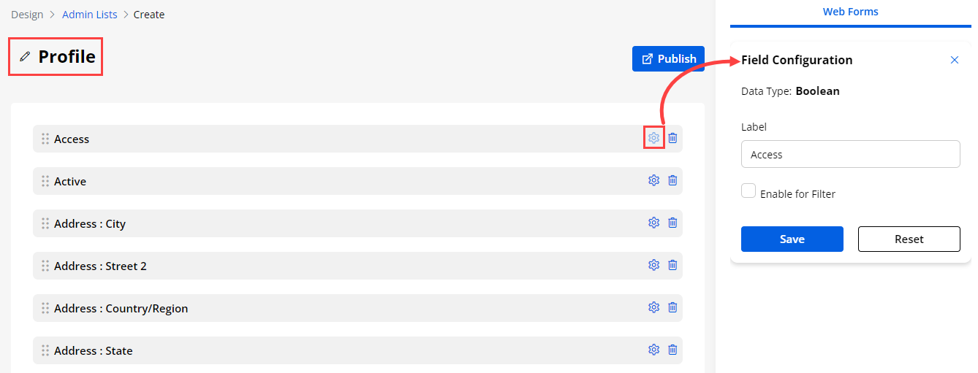Close the Field Configuration panel

(954, 60)
